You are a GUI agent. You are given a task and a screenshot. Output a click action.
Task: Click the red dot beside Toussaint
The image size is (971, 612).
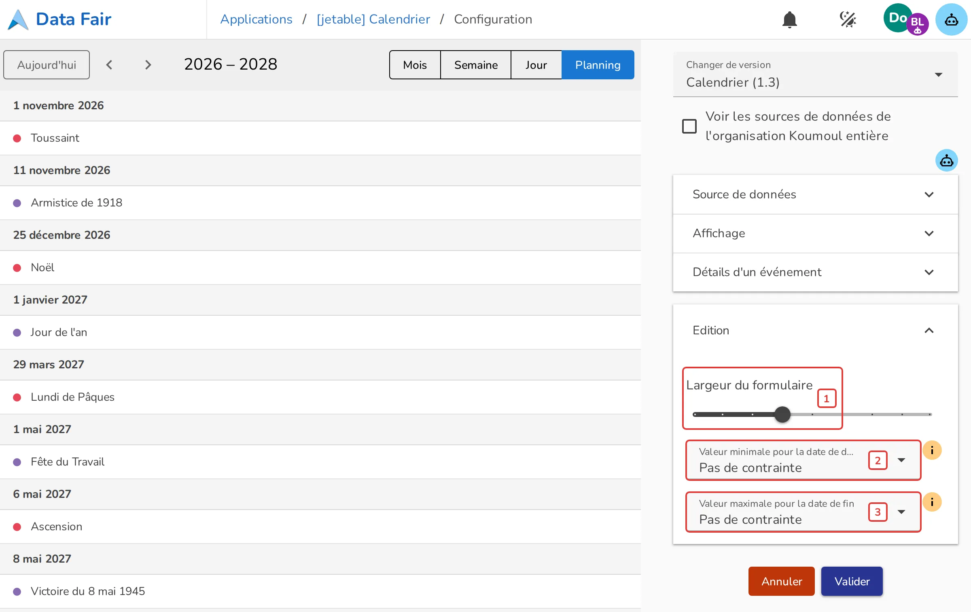17,138
